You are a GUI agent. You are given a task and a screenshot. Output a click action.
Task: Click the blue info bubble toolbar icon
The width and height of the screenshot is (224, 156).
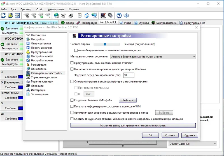pos(126,16)
